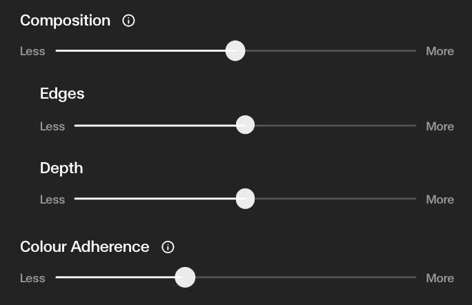The image size is (472, 305).
Task: Click the "More" label of Composition slider
Action: click(440, 51)
